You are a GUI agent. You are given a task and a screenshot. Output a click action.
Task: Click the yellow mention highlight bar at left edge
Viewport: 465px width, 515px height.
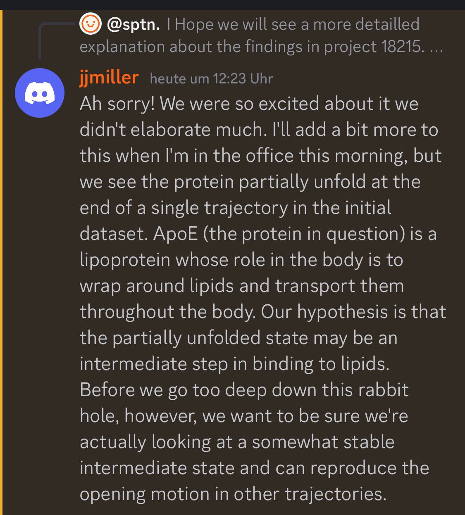point(1,262)
